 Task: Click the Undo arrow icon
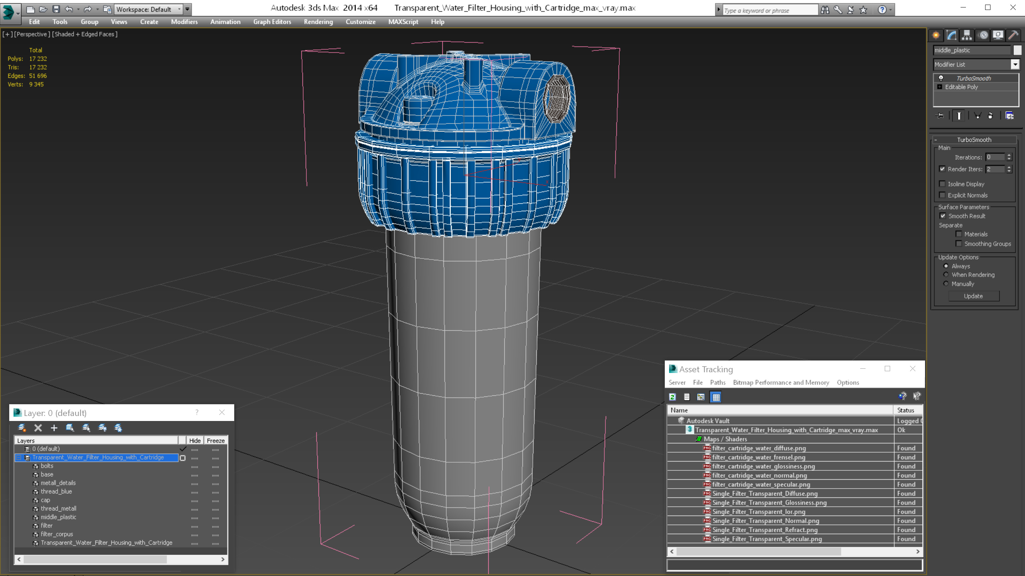[69, 9]
